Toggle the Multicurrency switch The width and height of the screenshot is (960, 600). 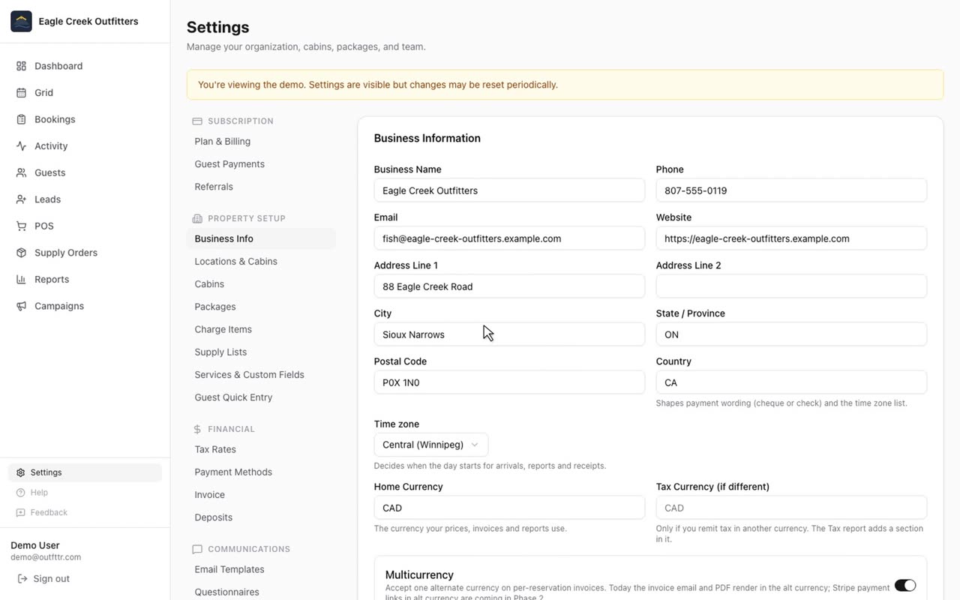tap(905, 585)
